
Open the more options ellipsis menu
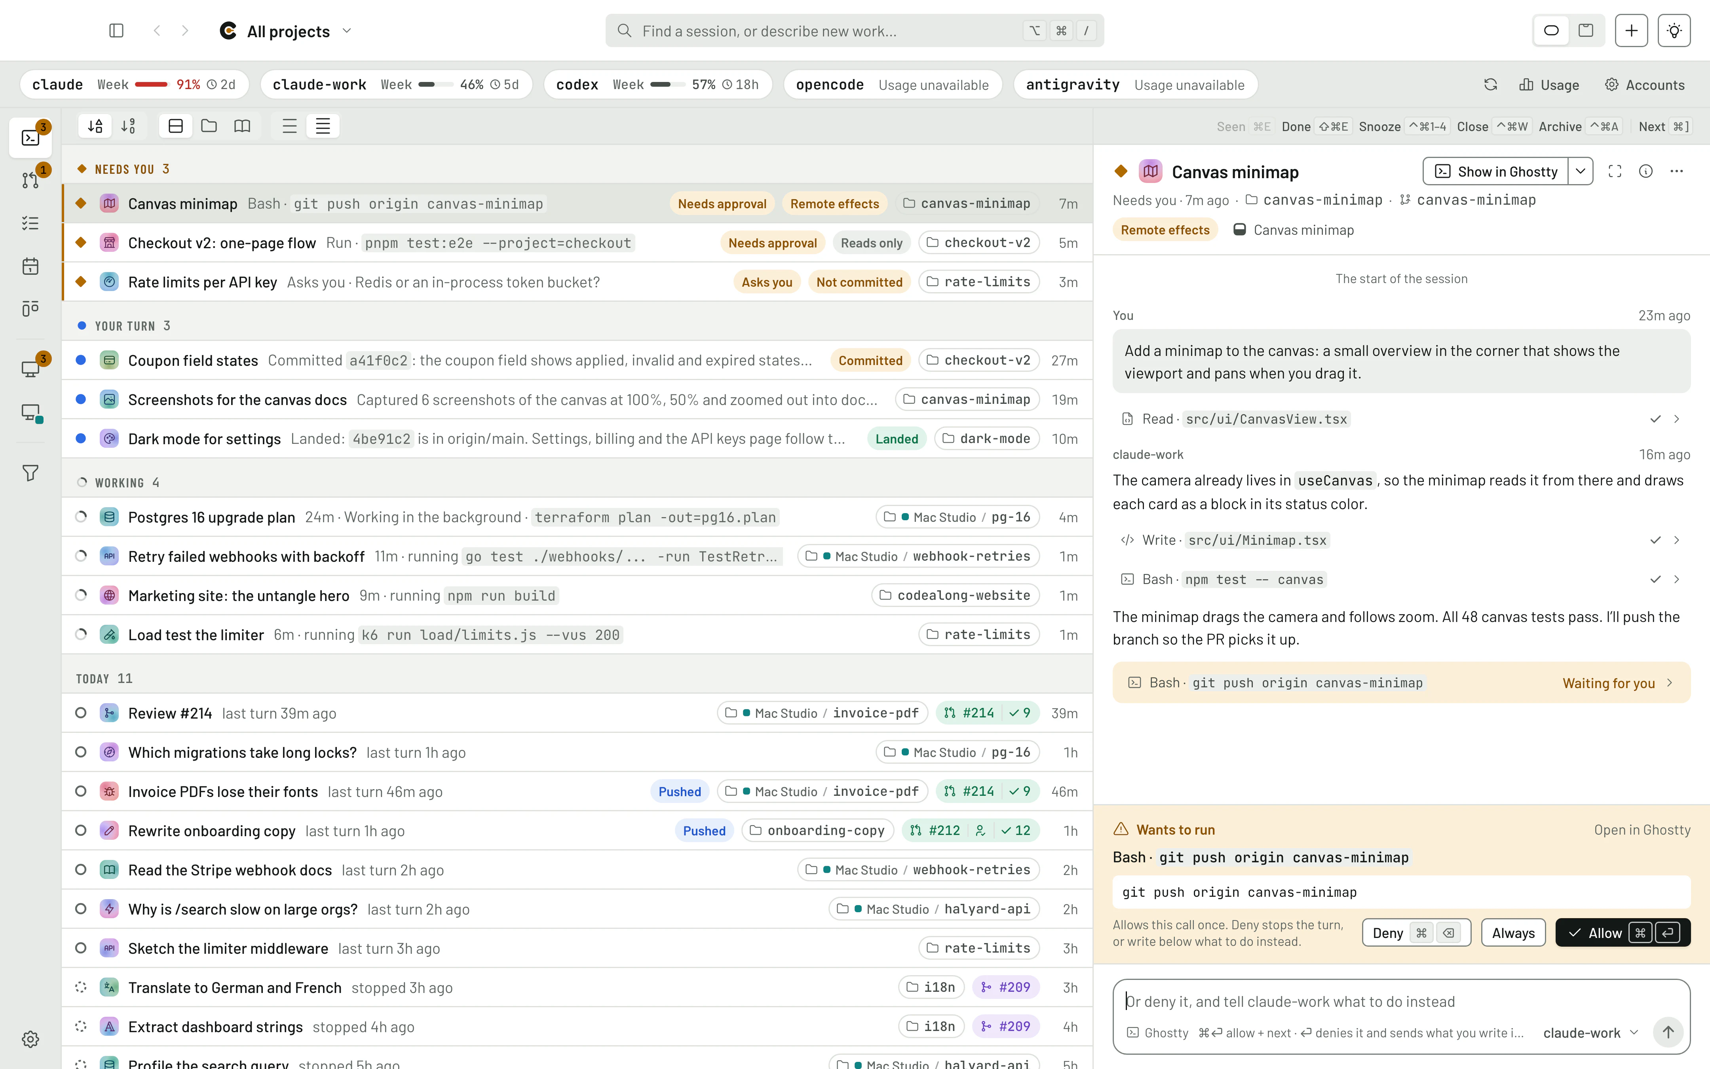pyautogui.click(x=1677, y=172)
